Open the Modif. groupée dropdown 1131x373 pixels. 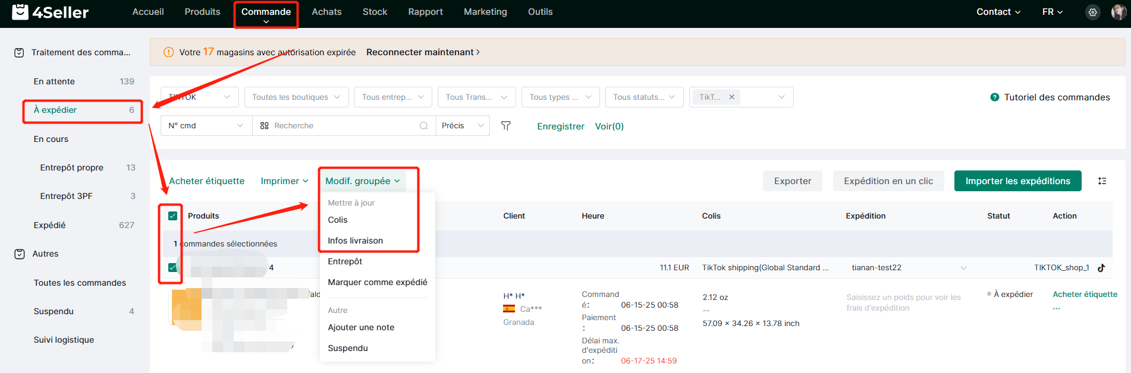pyautogui.click(x=363, y=181)
